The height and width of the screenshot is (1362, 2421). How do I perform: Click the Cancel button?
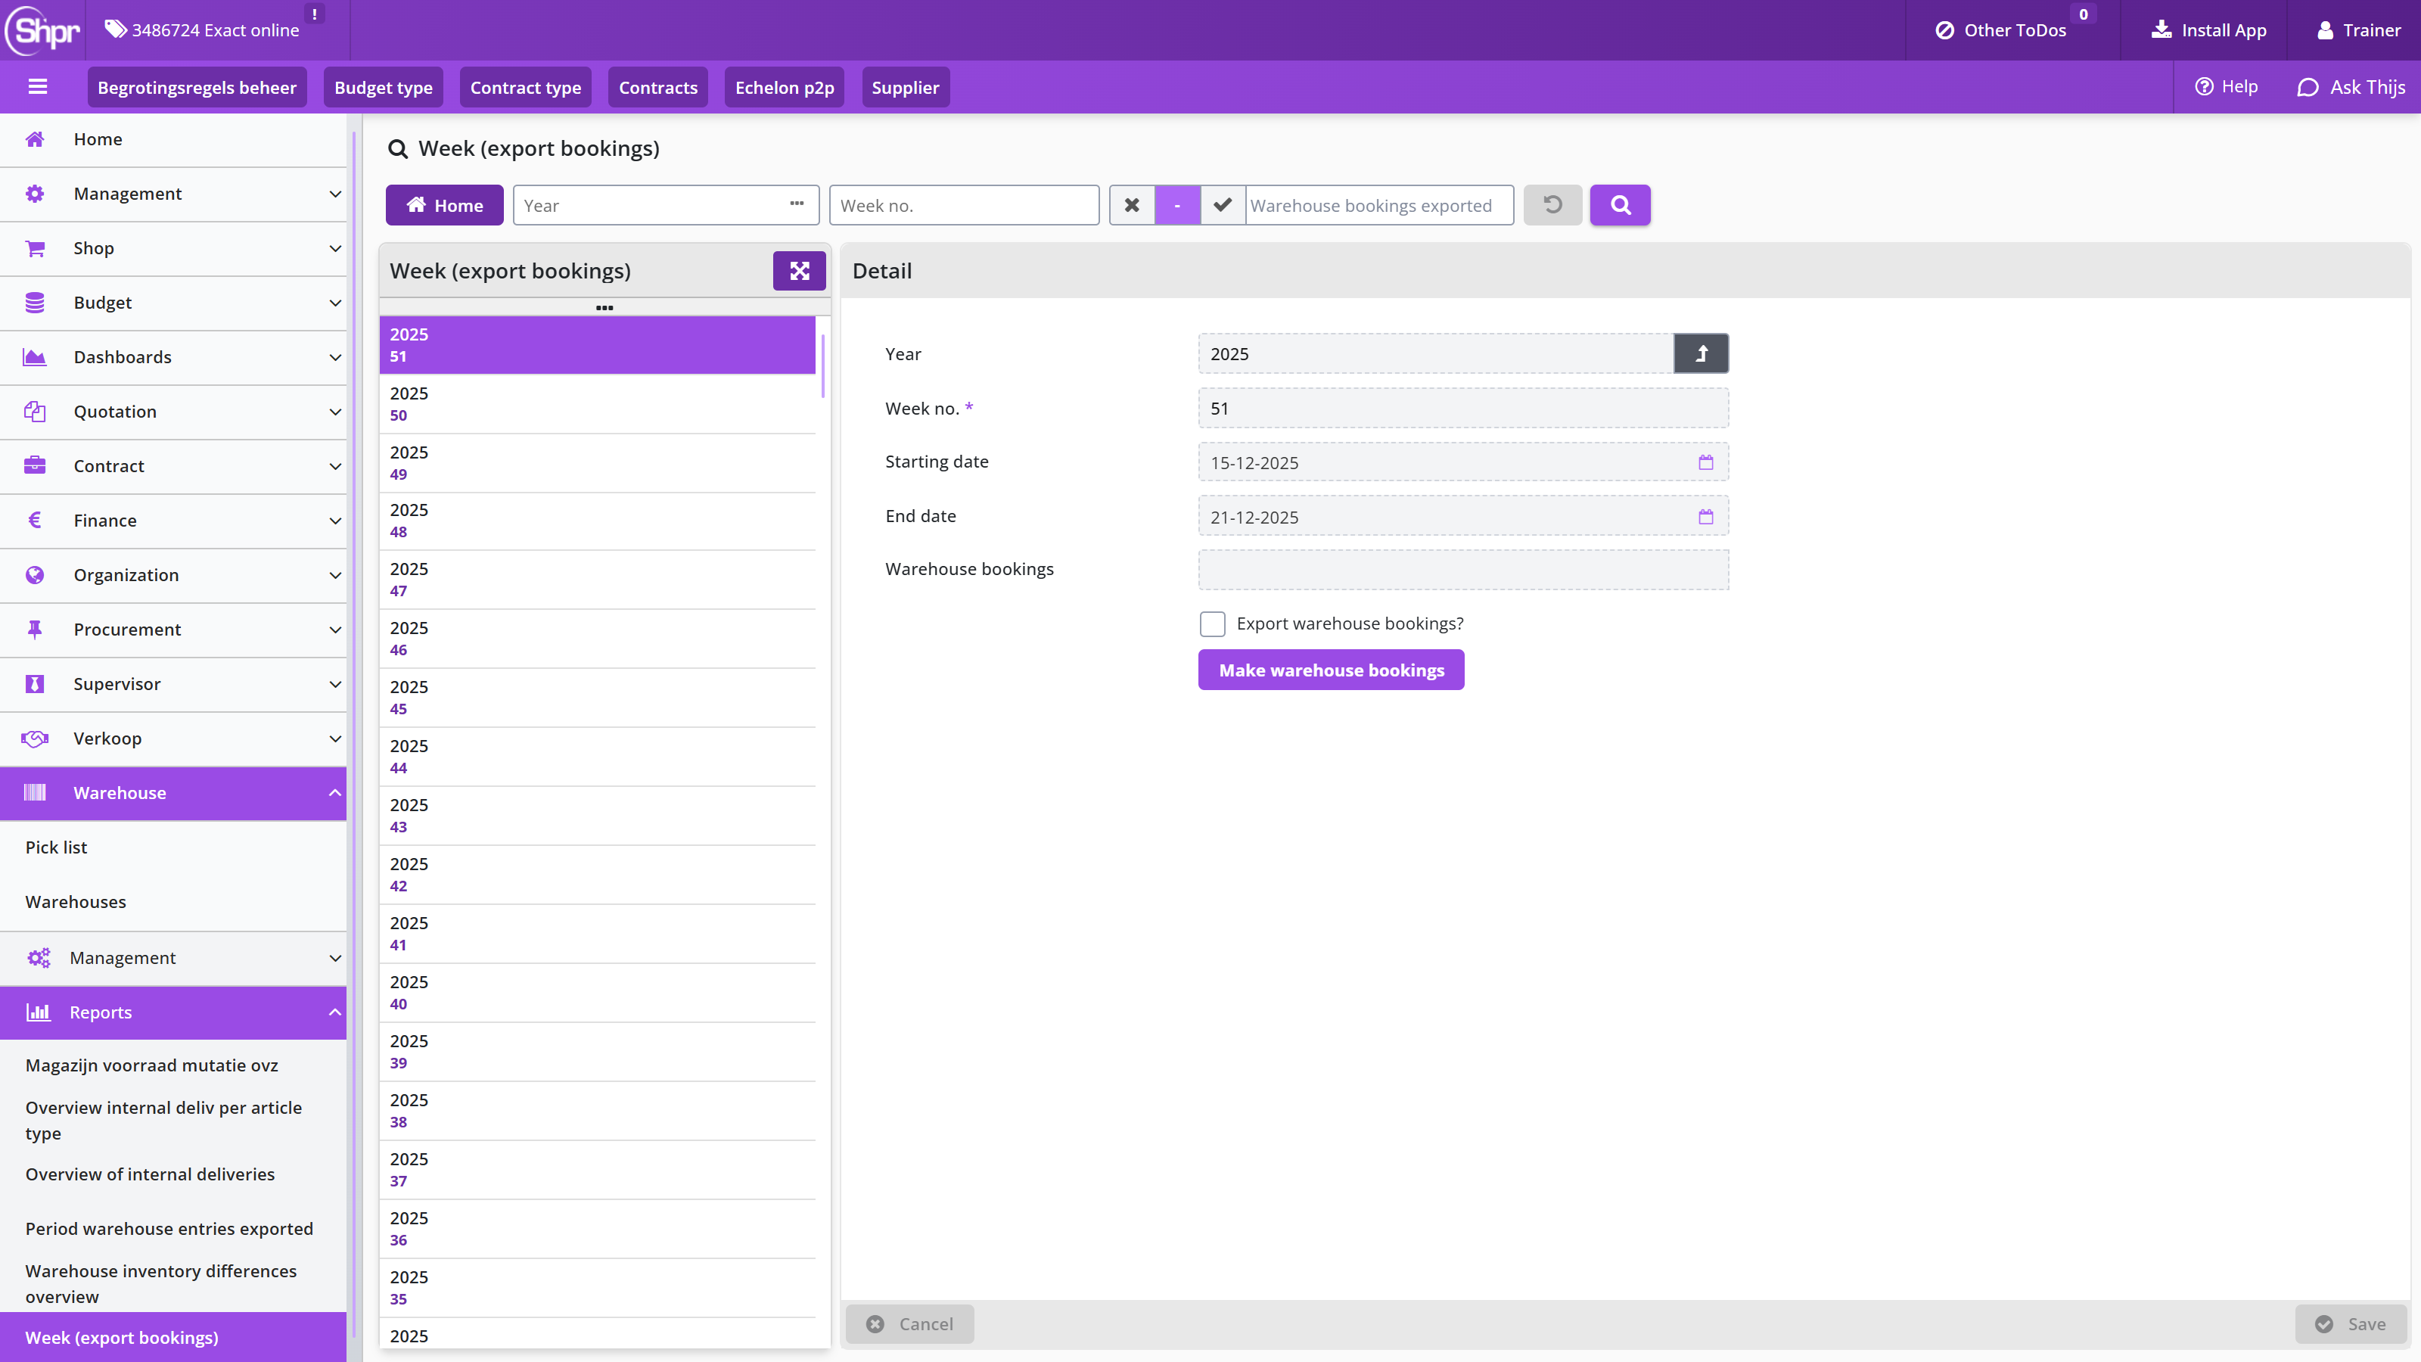(x=909, y=1323)
